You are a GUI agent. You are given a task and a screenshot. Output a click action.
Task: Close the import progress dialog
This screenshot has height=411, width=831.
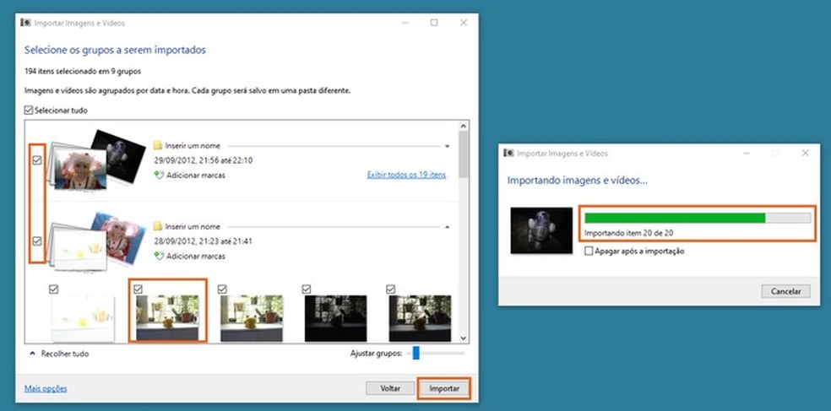(805, 153)
